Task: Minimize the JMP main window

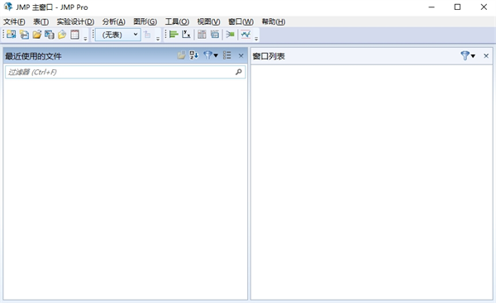Action: click(x=432, y=7)
